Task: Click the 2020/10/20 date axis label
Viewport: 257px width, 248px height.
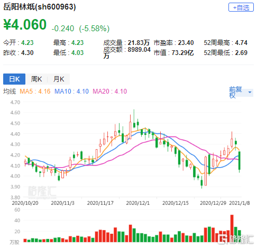Action: tap(25, 203)
